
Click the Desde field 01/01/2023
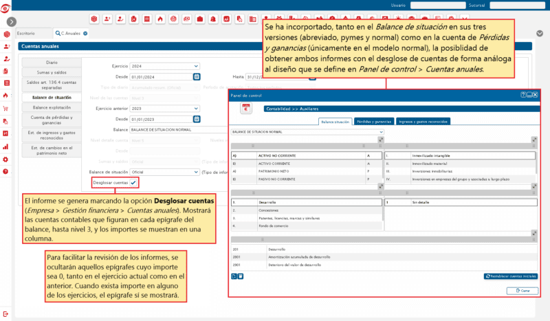(x=161, y=120)
